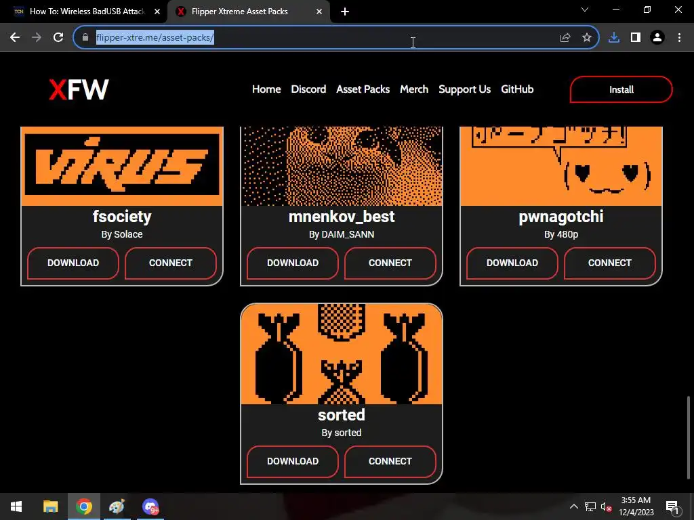Bookmark this page with the star icon
The height and width of the screenshot is (520, 694).
(x=587, y=38)
